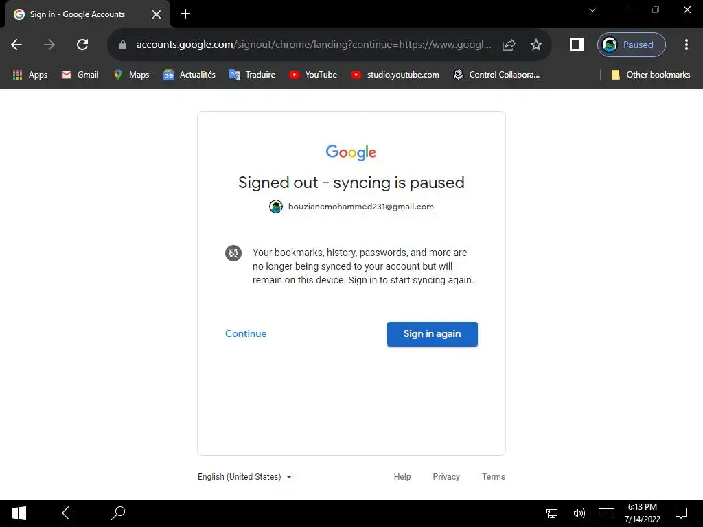
Task: Open the studio.youtube.com bookmark
Action: point(395,75)
